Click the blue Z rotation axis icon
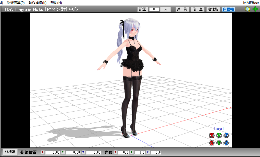260x157 pixels. pos(226,136)
